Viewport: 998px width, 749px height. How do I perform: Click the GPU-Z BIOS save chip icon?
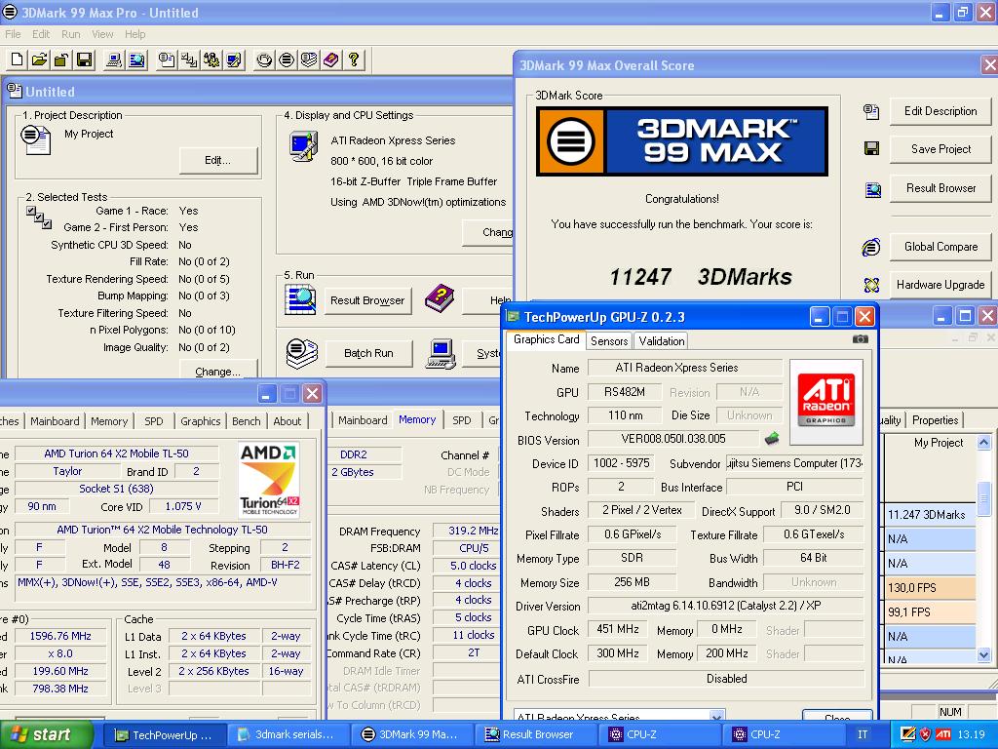tap(772, 438)
